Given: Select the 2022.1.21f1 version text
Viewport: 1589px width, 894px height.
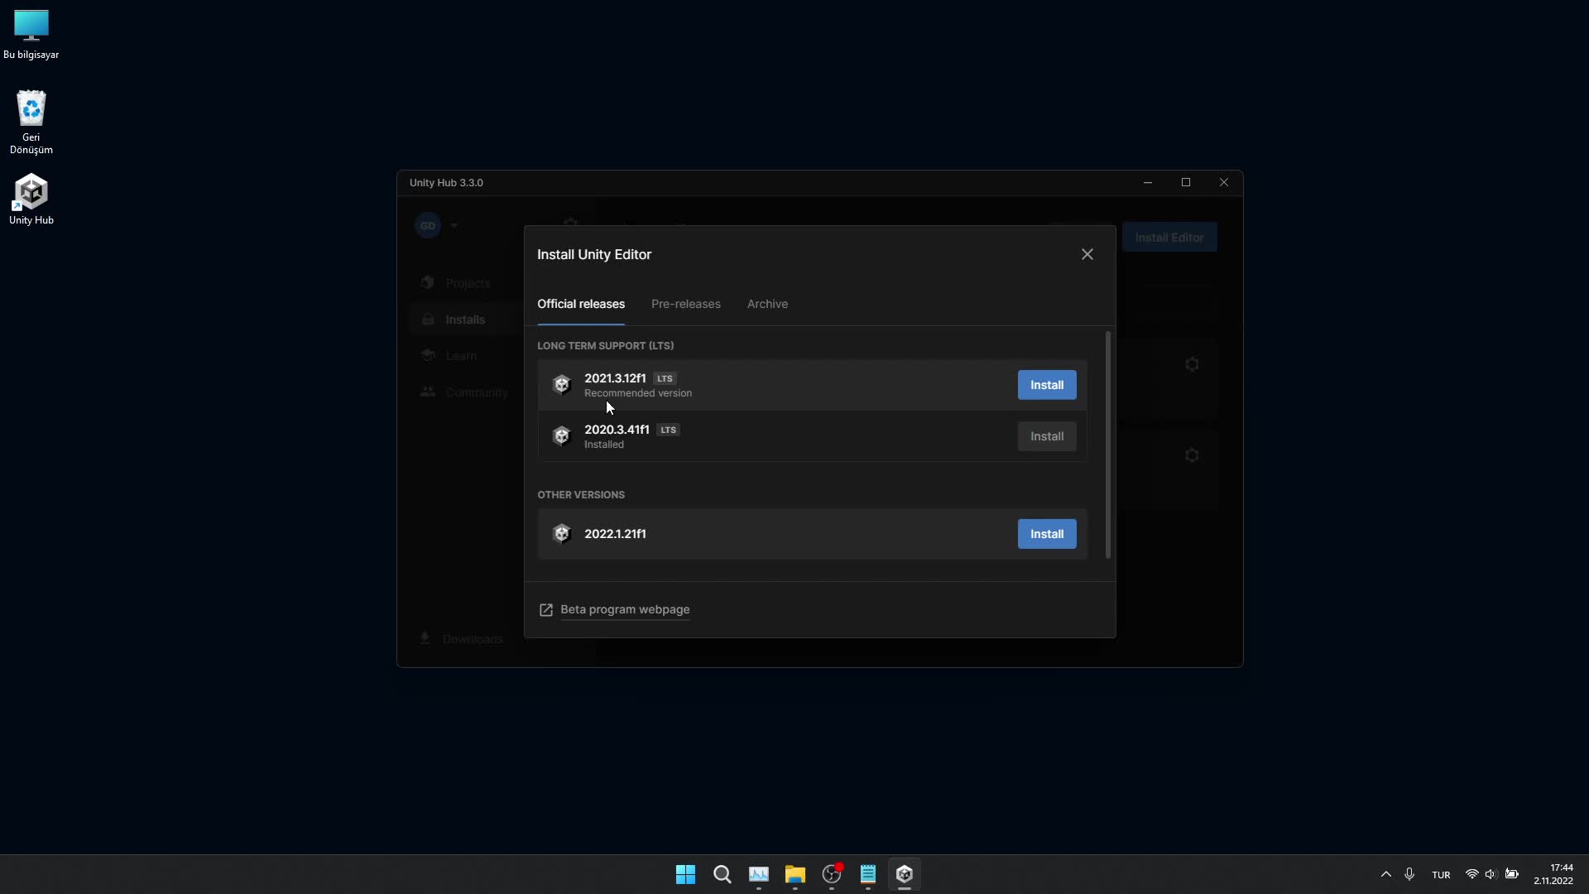Looking at the screenshot, I should (x=615, y=534).
